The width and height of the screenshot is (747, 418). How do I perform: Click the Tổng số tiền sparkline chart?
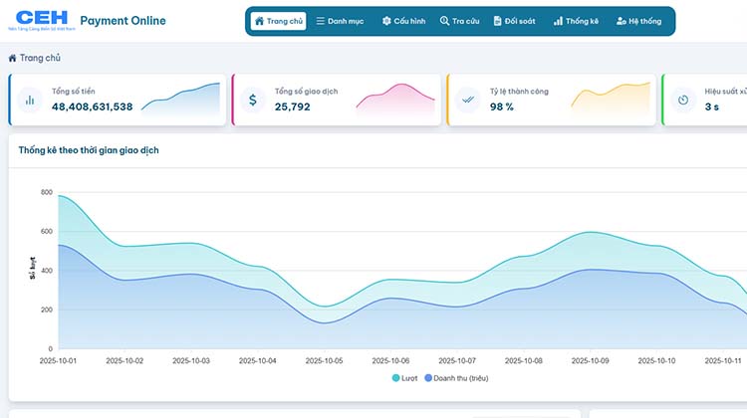(179, 99)
